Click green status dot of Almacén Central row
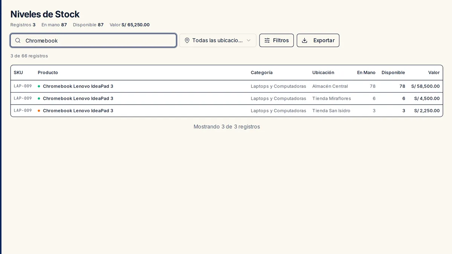The image size is (452, 254). pos(39,86)
